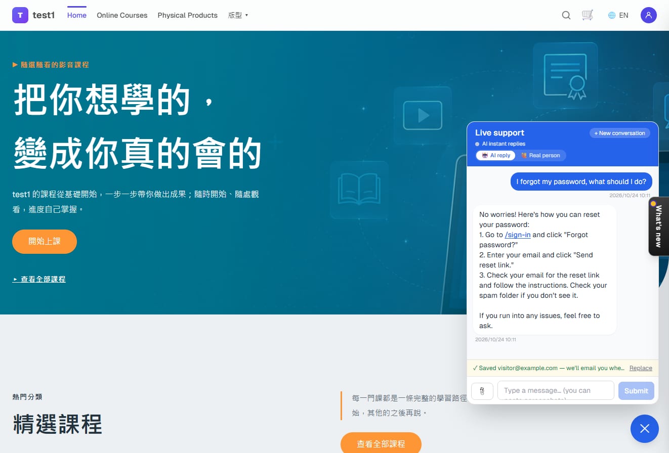Image resolution: width=669 pixels, height=453 pixels.
Task: Open Physical Products in the navigation
Action: [x=188, y=15]
